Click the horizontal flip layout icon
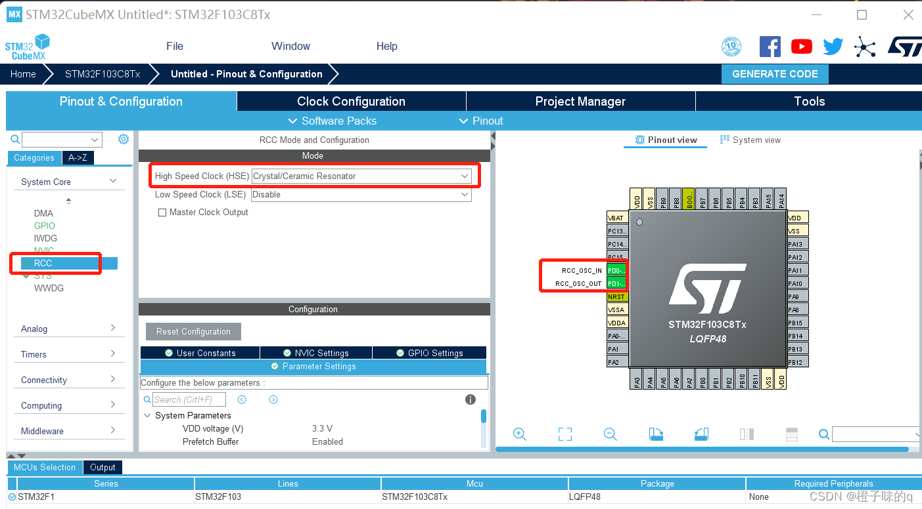The image size is (922, 509). [747, 434]
